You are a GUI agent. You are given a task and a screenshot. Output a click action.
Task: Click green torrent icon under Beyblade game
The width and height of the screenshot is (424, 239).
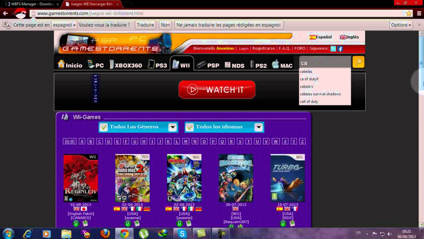point(180,223)
